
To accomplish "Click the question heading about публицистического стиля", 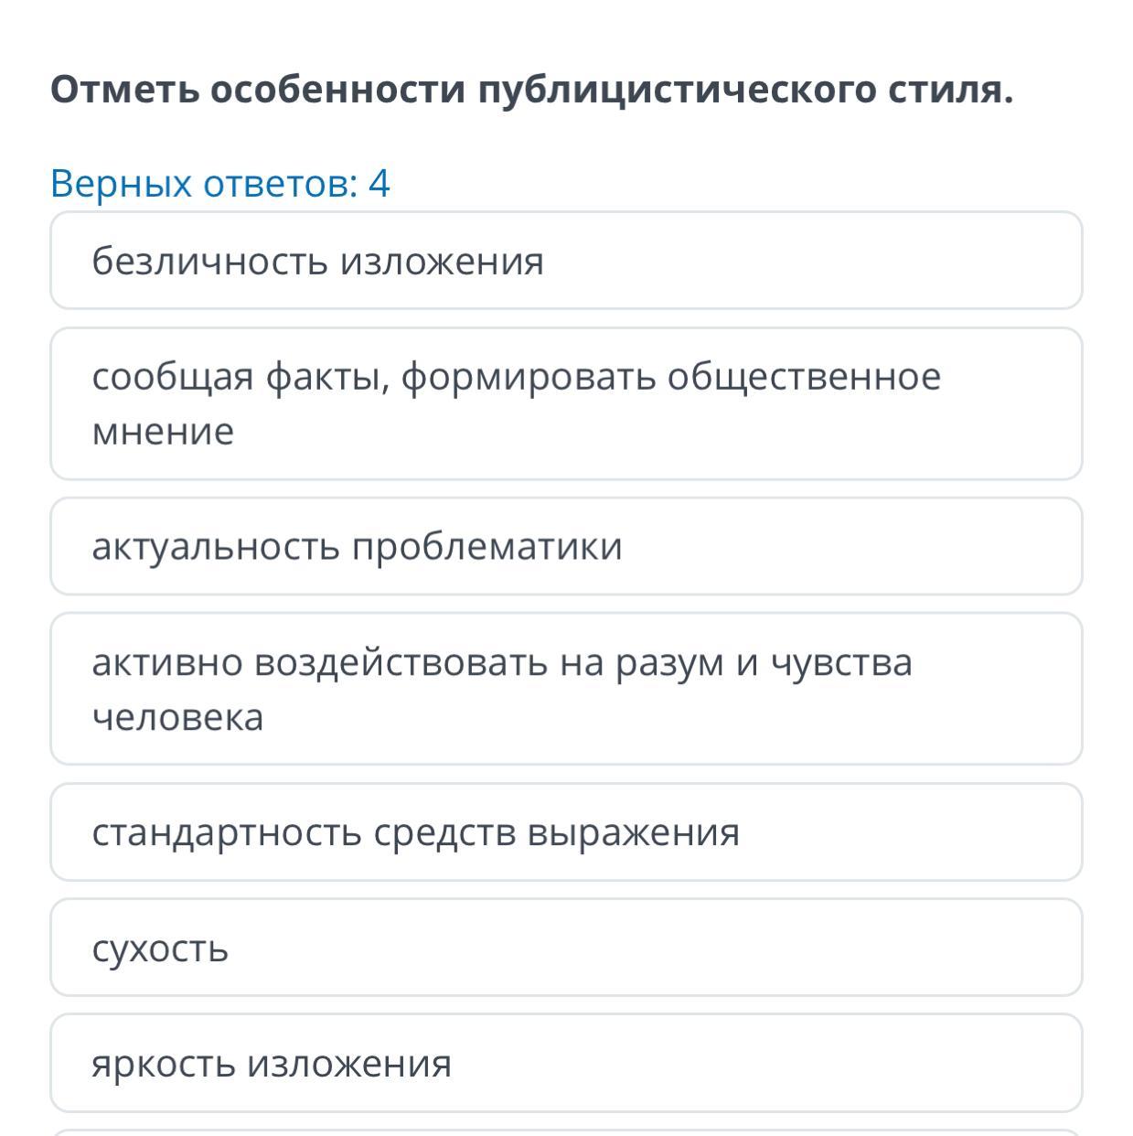I will [531, 90].
